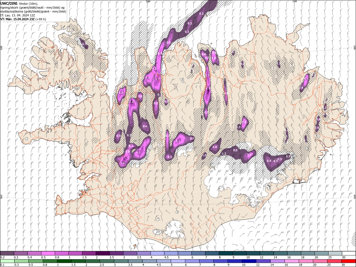This screenshot has height=267, width=356.
Task: Pick rain scale swatch between 2 and 2.5
Action: 92,261
